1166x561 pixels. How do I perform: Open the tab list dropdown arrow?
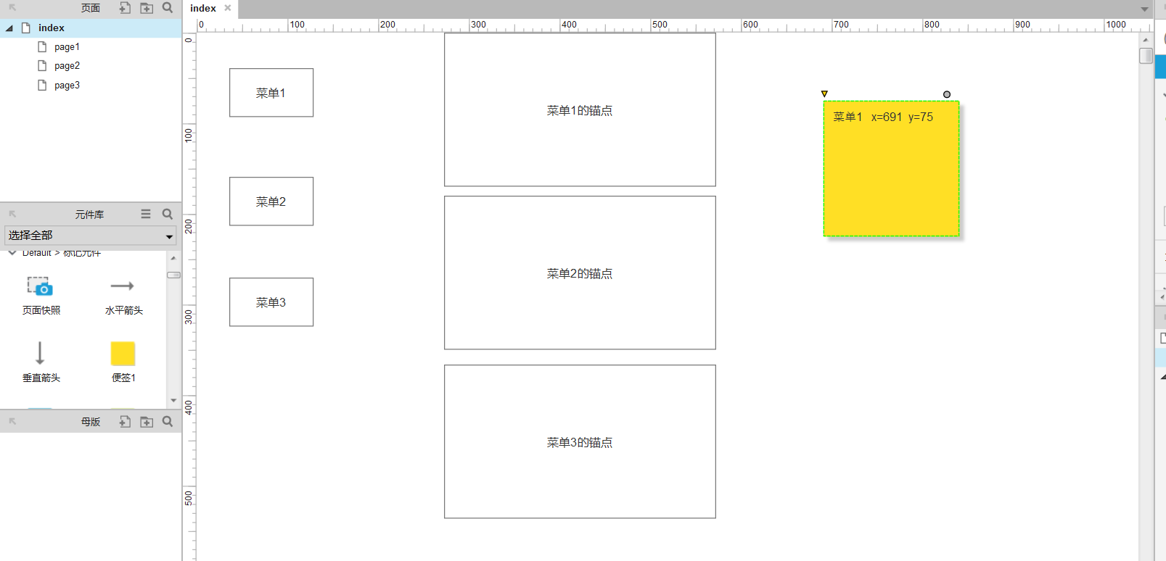(1144, 9)
